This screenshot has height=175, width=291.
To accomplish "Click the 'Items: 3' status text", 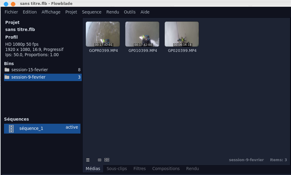I will coord(278,160).
